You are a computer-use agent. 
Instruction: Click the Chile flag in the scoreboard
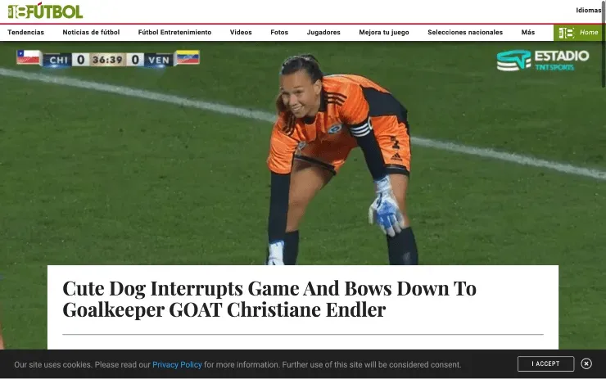29,57
